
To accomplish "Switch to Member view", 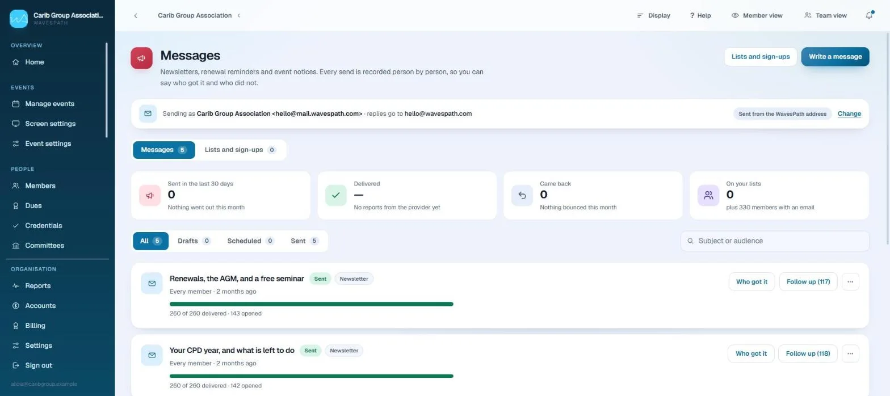I will [x=757, y=15].
